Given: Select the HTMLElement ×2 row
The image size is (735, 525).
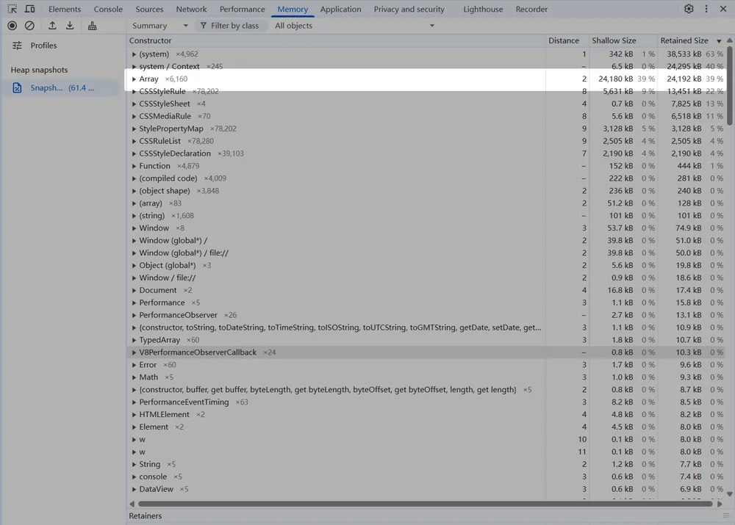Looking at the screenshot, I should [x=426, y=414].
